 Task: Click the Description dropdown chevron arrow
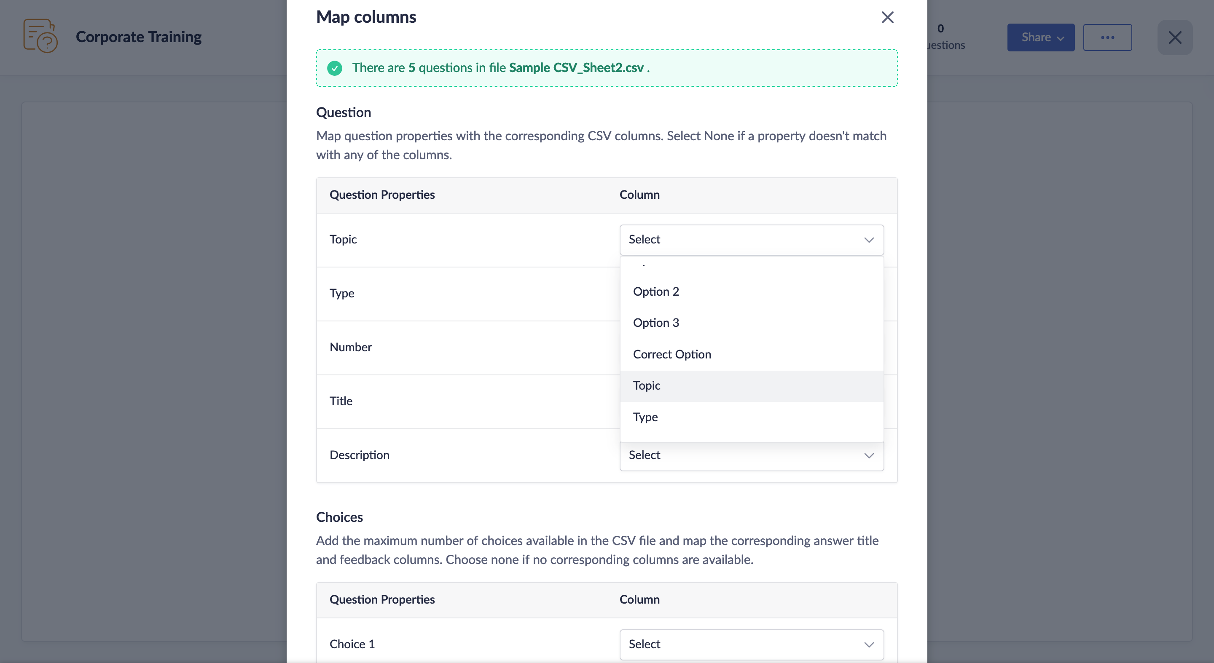pos(868,455)
